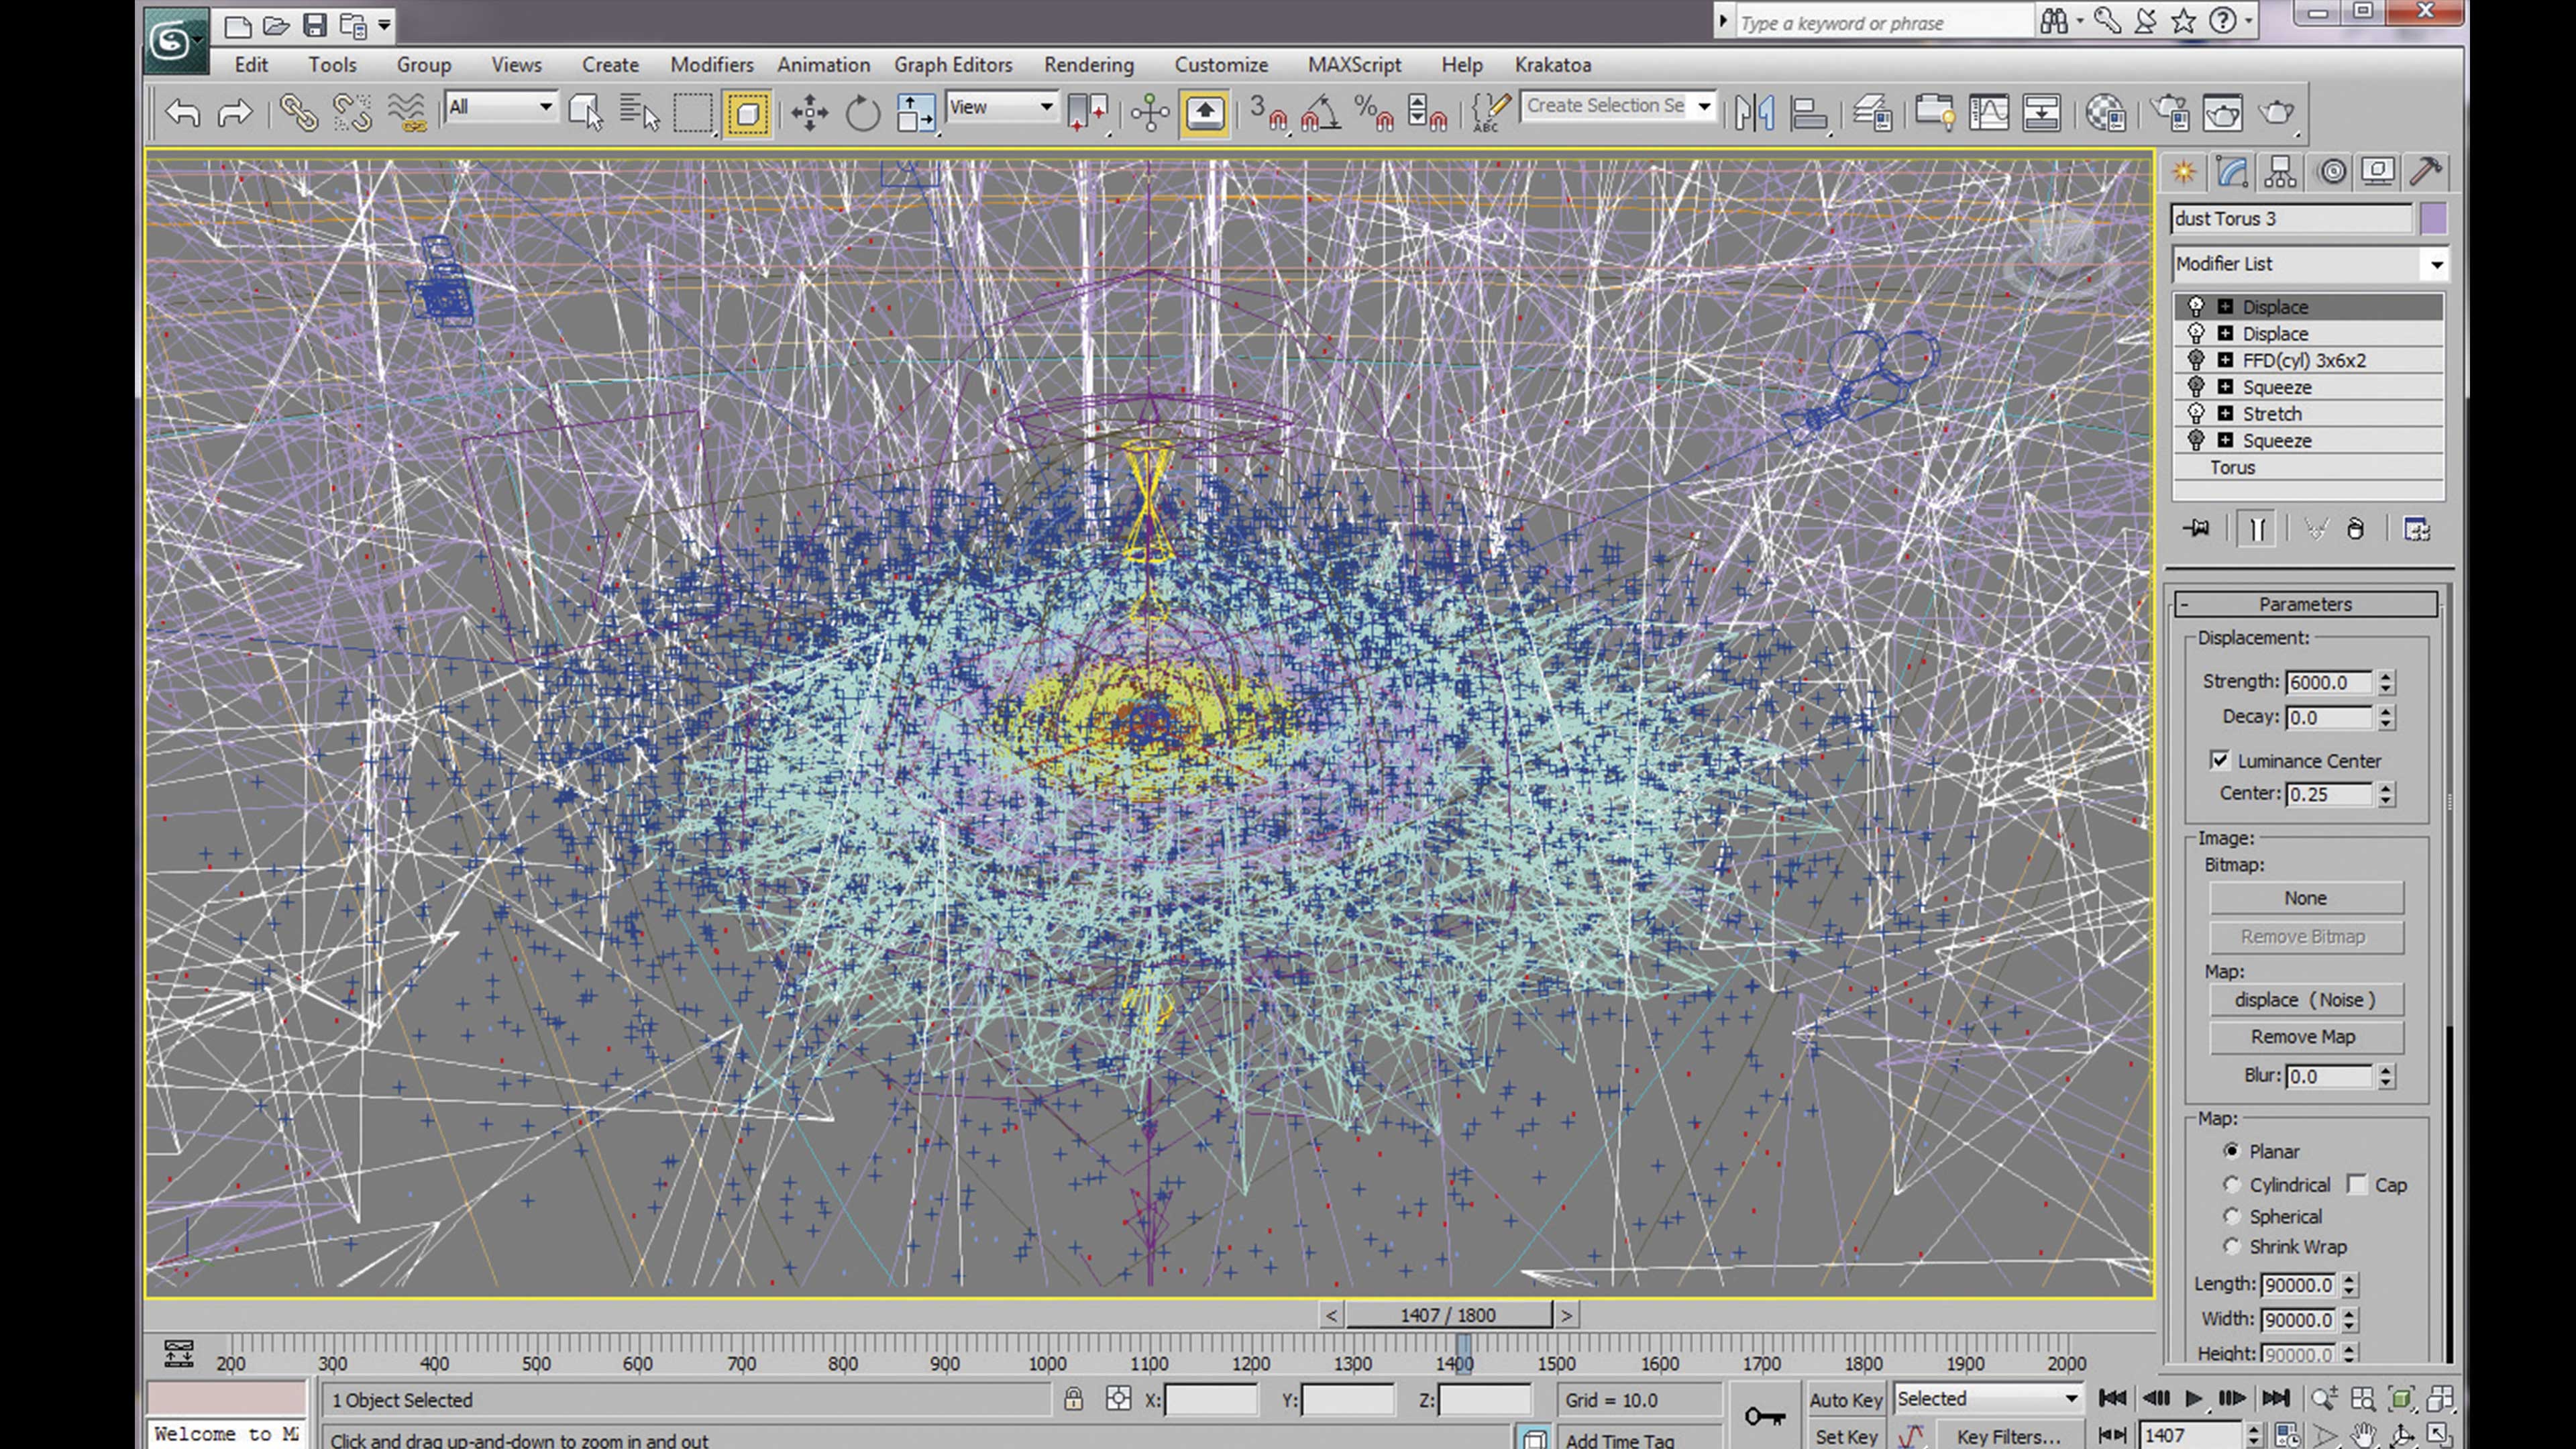Open the Utilities hammer panel tab
2576x1449 pixels.
pyautogui.click(x=2426, y=171)
